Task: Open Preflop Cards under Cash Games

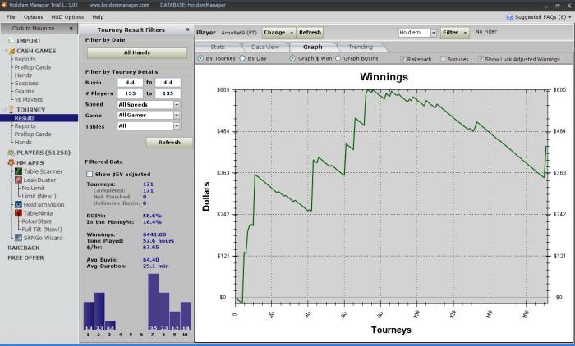Action: pos(33,67)
